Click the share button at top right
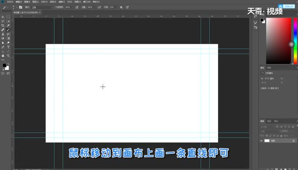 (287, 6)
